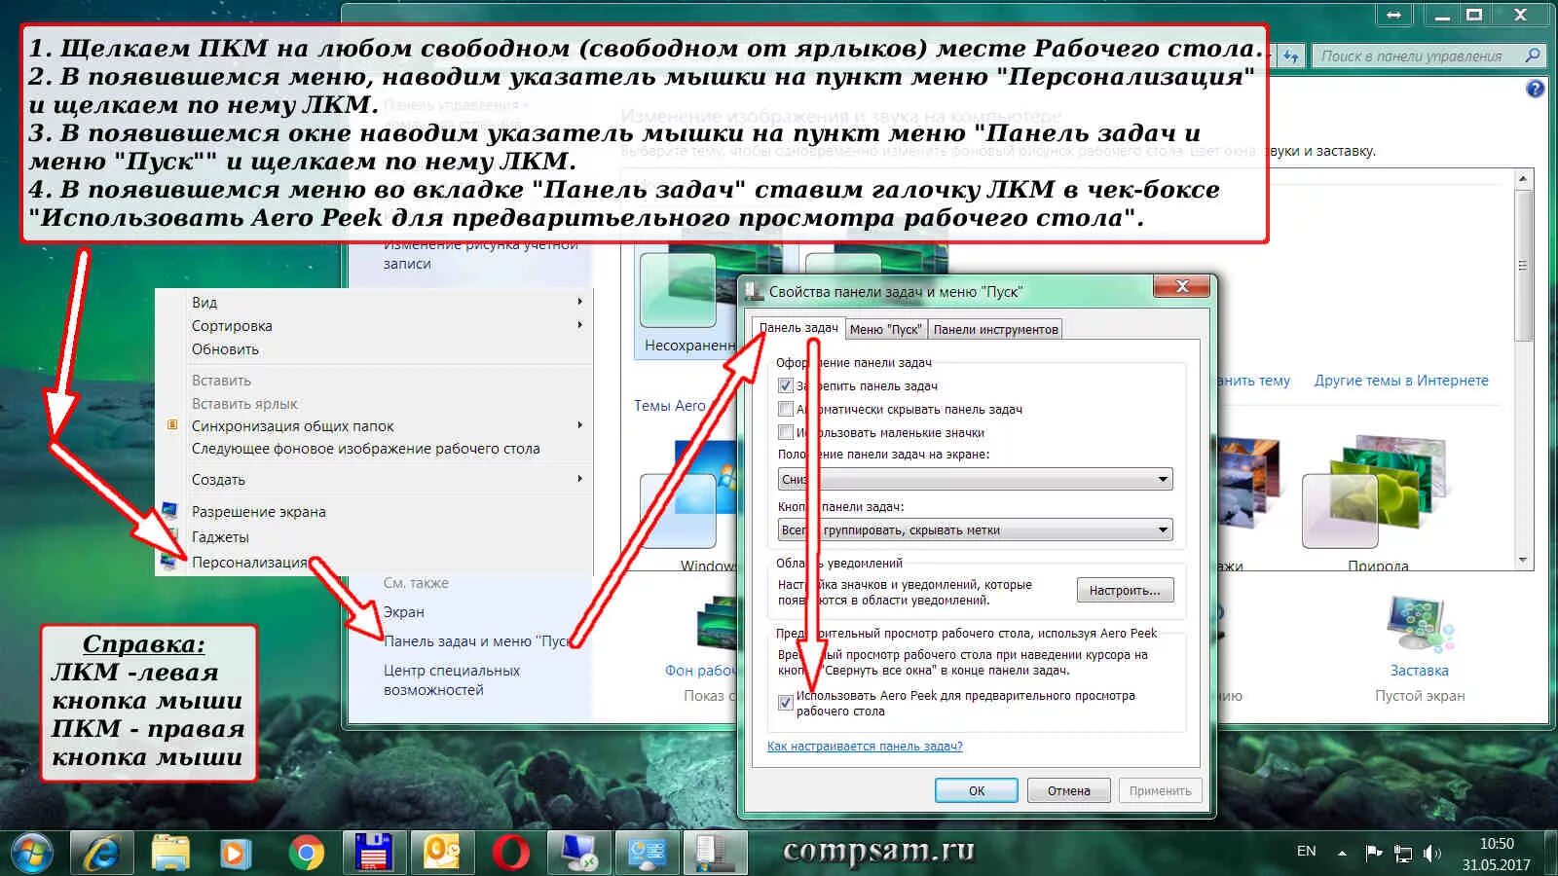Open Экран link in sidebar

(403, 611)
